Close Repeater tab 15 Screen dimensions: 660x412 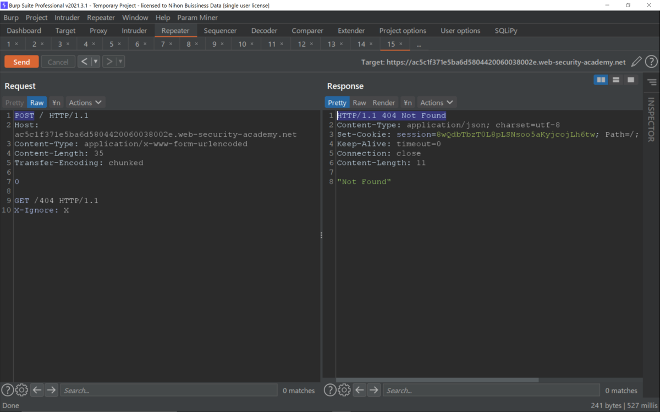[x=400, y=44]
